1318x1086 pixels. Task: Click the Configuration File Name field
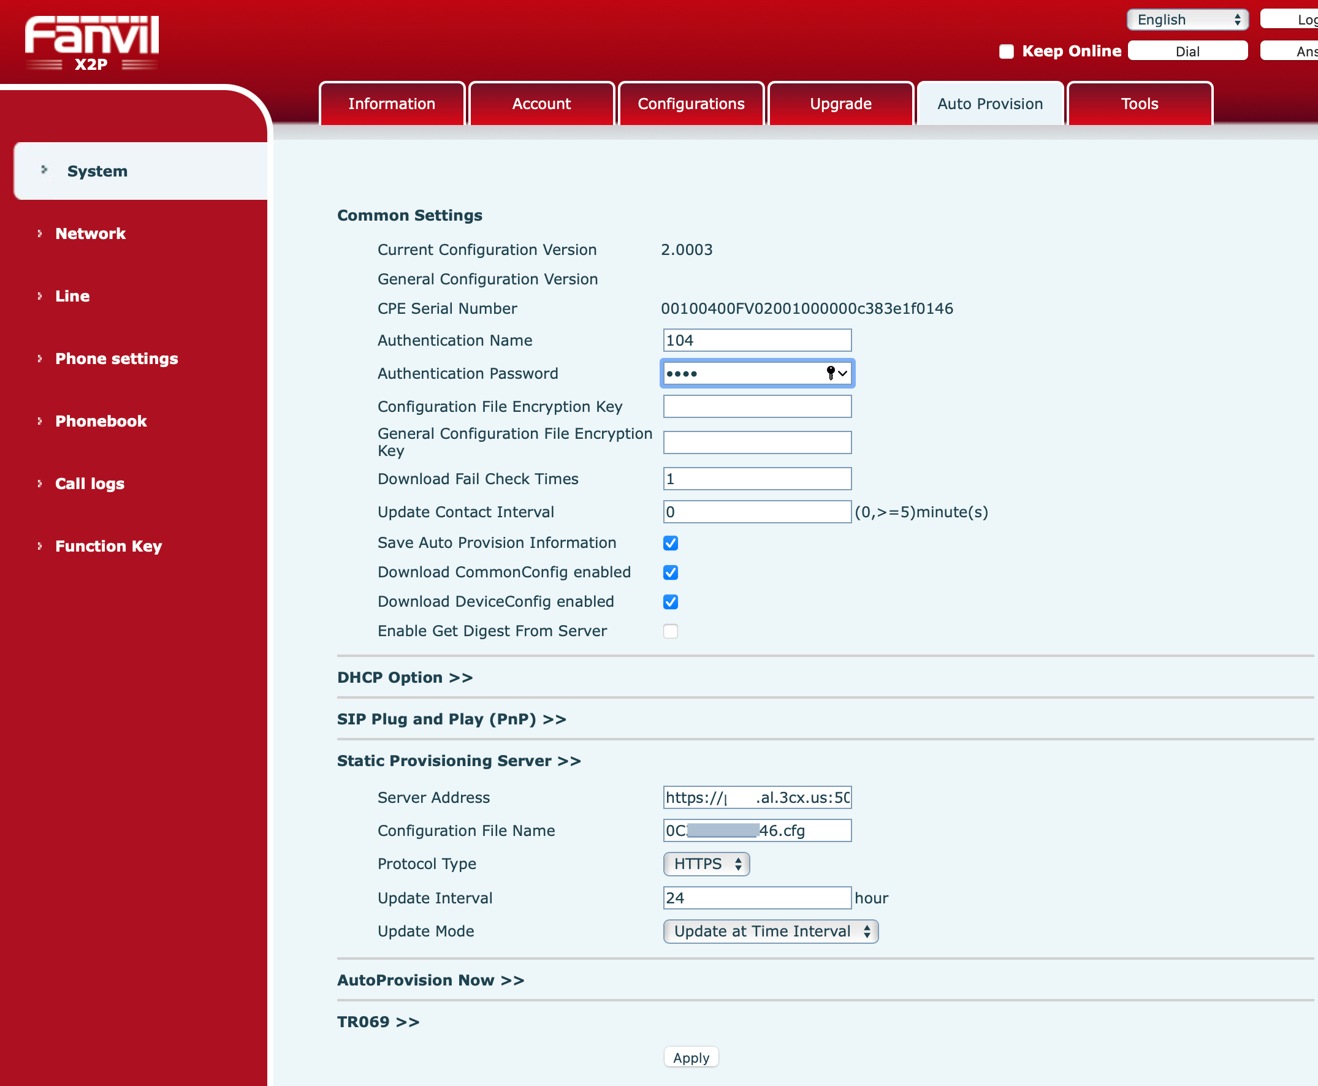pos(757,831)
